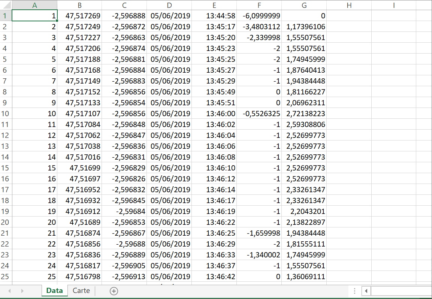This screenshot has height=299, width=432.
Task: Click cell containing 13:46:00
Action: click(214, 114)
